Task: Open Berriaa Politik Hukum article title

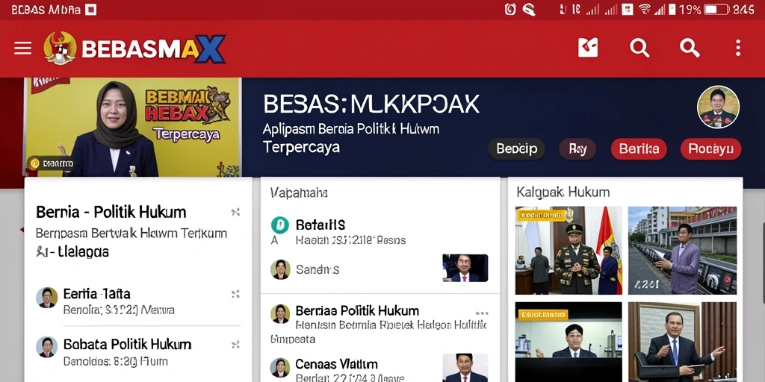Action: [357, 311]
